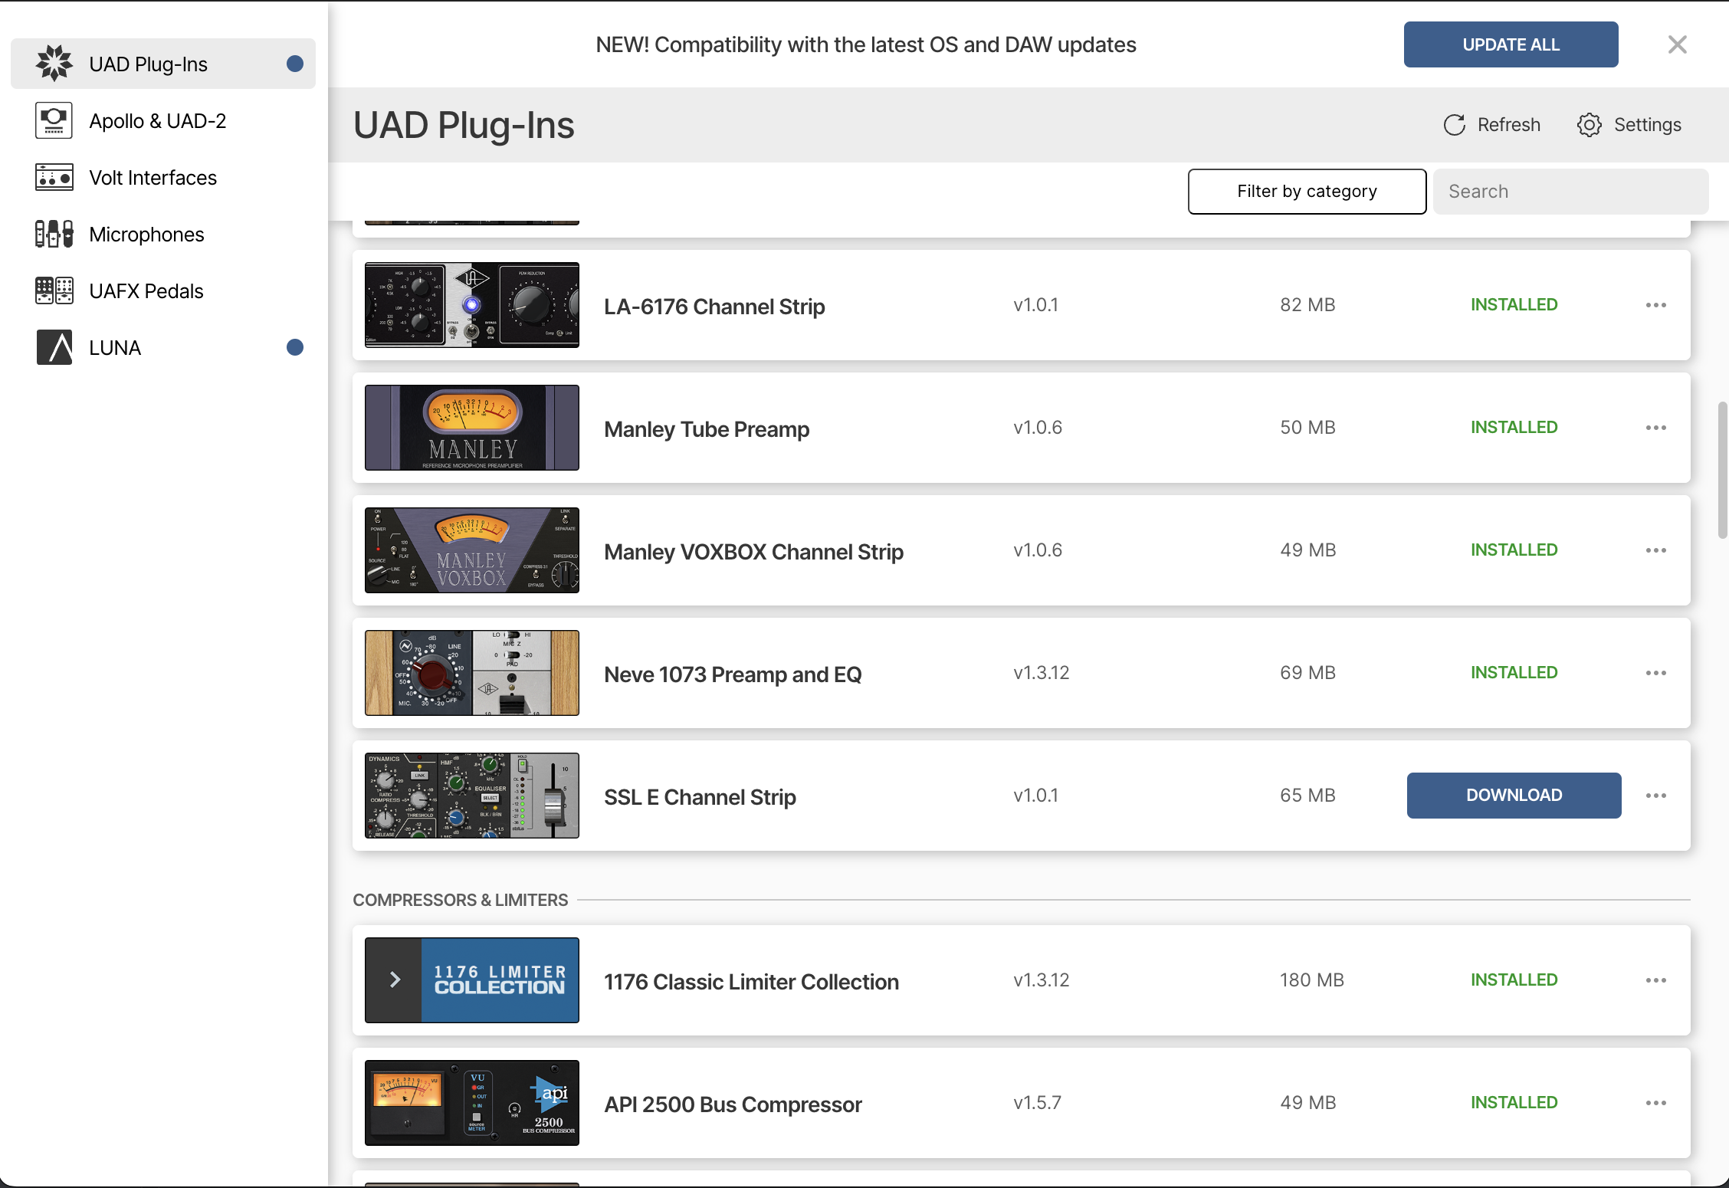The image size is (1729, 1188).
Task: Click the LUNA logo icon
Action: pos(54,347)
